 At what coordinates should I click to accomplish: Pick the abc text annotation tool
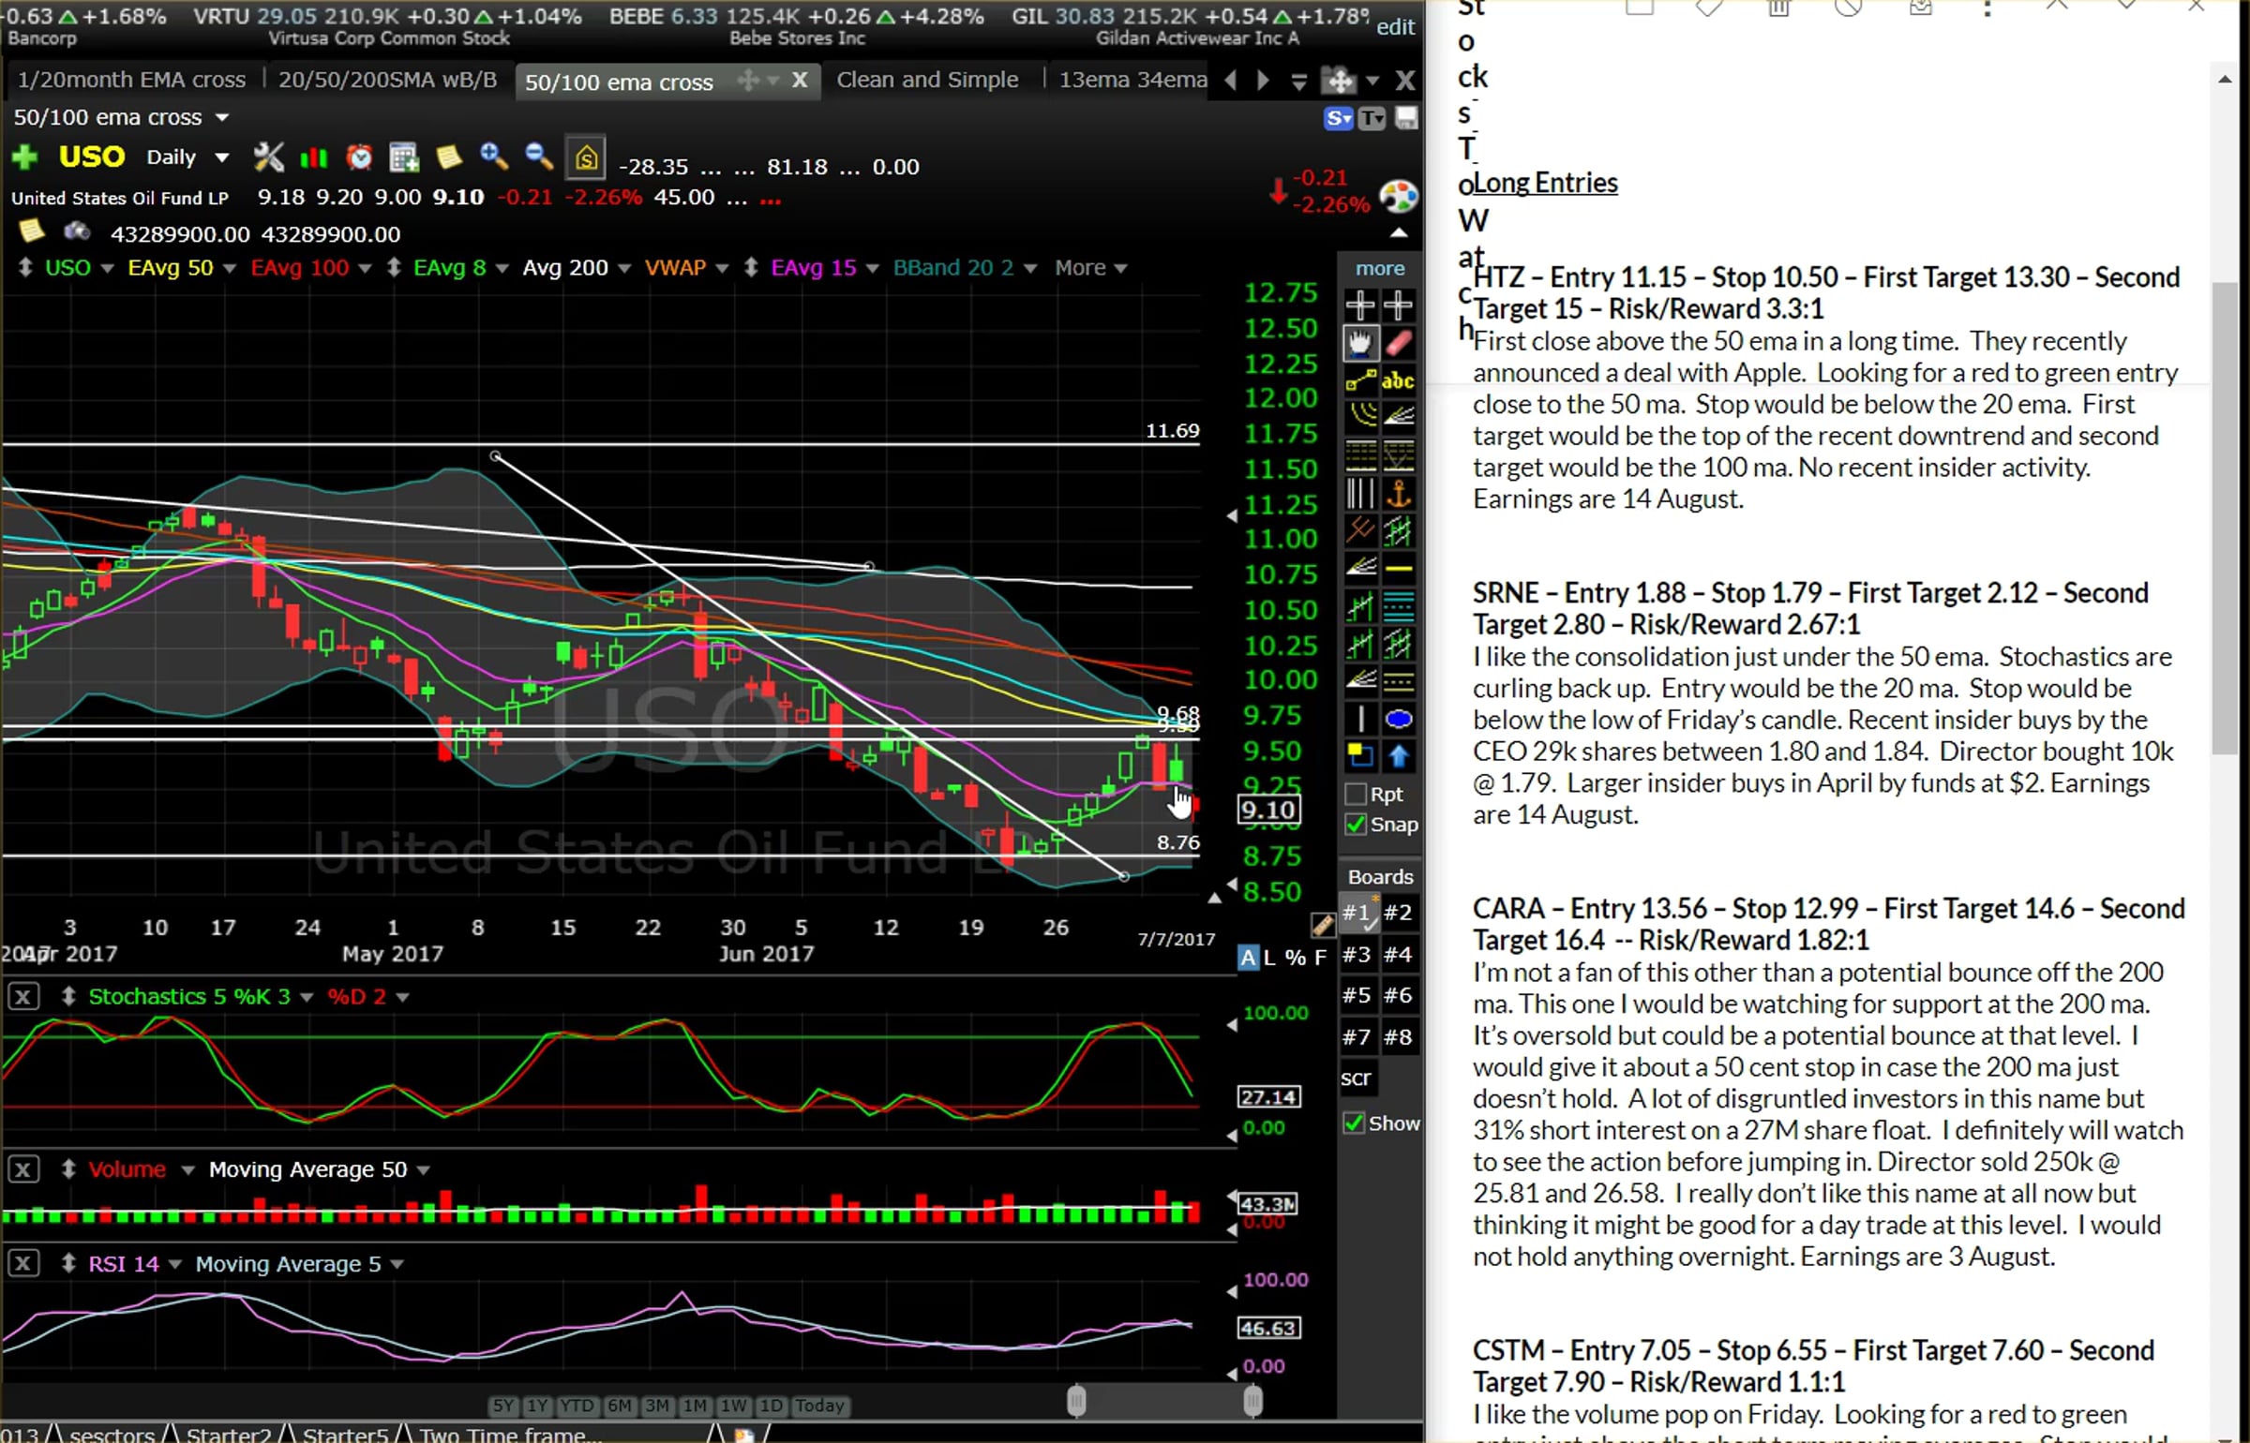(x=1398, y=379)
